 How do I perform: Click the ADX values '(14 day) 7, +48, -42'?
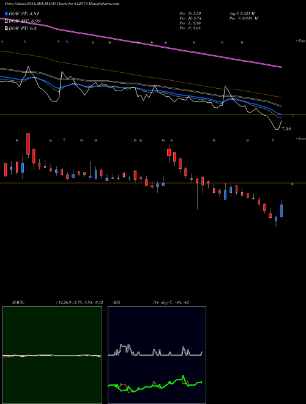(x=171, y=302)
